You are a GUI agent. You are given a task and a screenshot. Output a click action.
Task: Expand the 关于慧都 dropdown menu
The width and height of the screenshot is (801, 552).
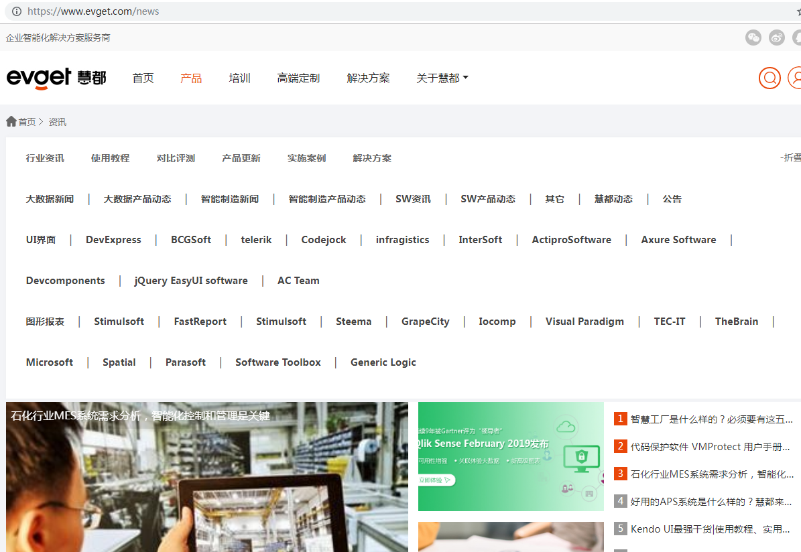click(x=442, y=78)
